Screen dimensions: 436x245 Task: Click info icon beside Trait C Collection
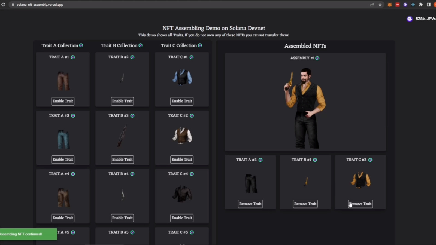(200, 45)
